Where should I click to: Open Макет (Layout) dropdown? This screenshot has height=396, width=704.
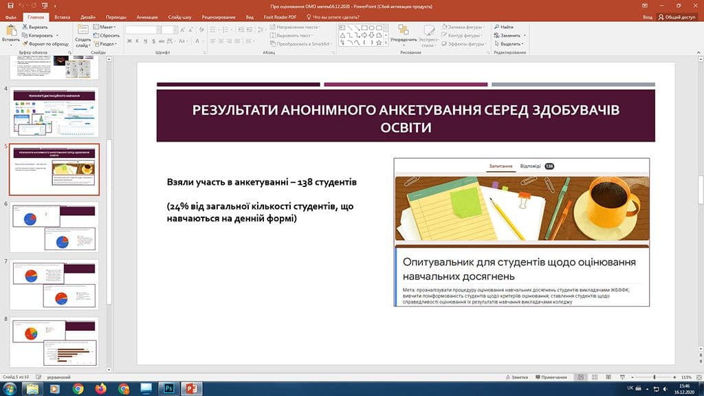(104, 27)
